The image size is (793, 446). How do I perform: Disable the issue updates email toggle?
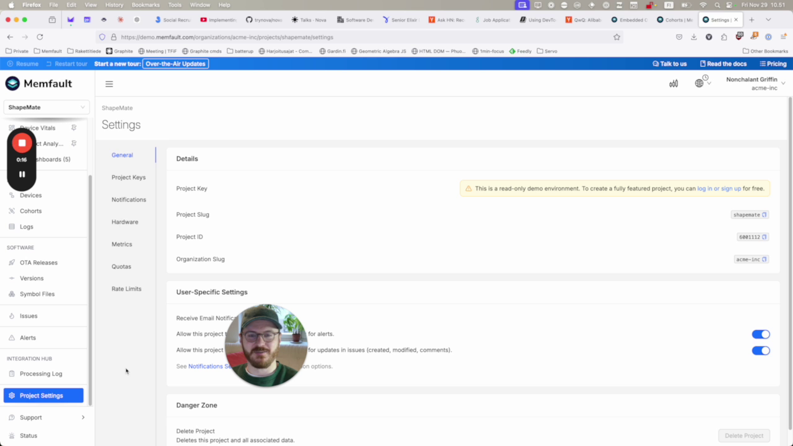[761, 350]
